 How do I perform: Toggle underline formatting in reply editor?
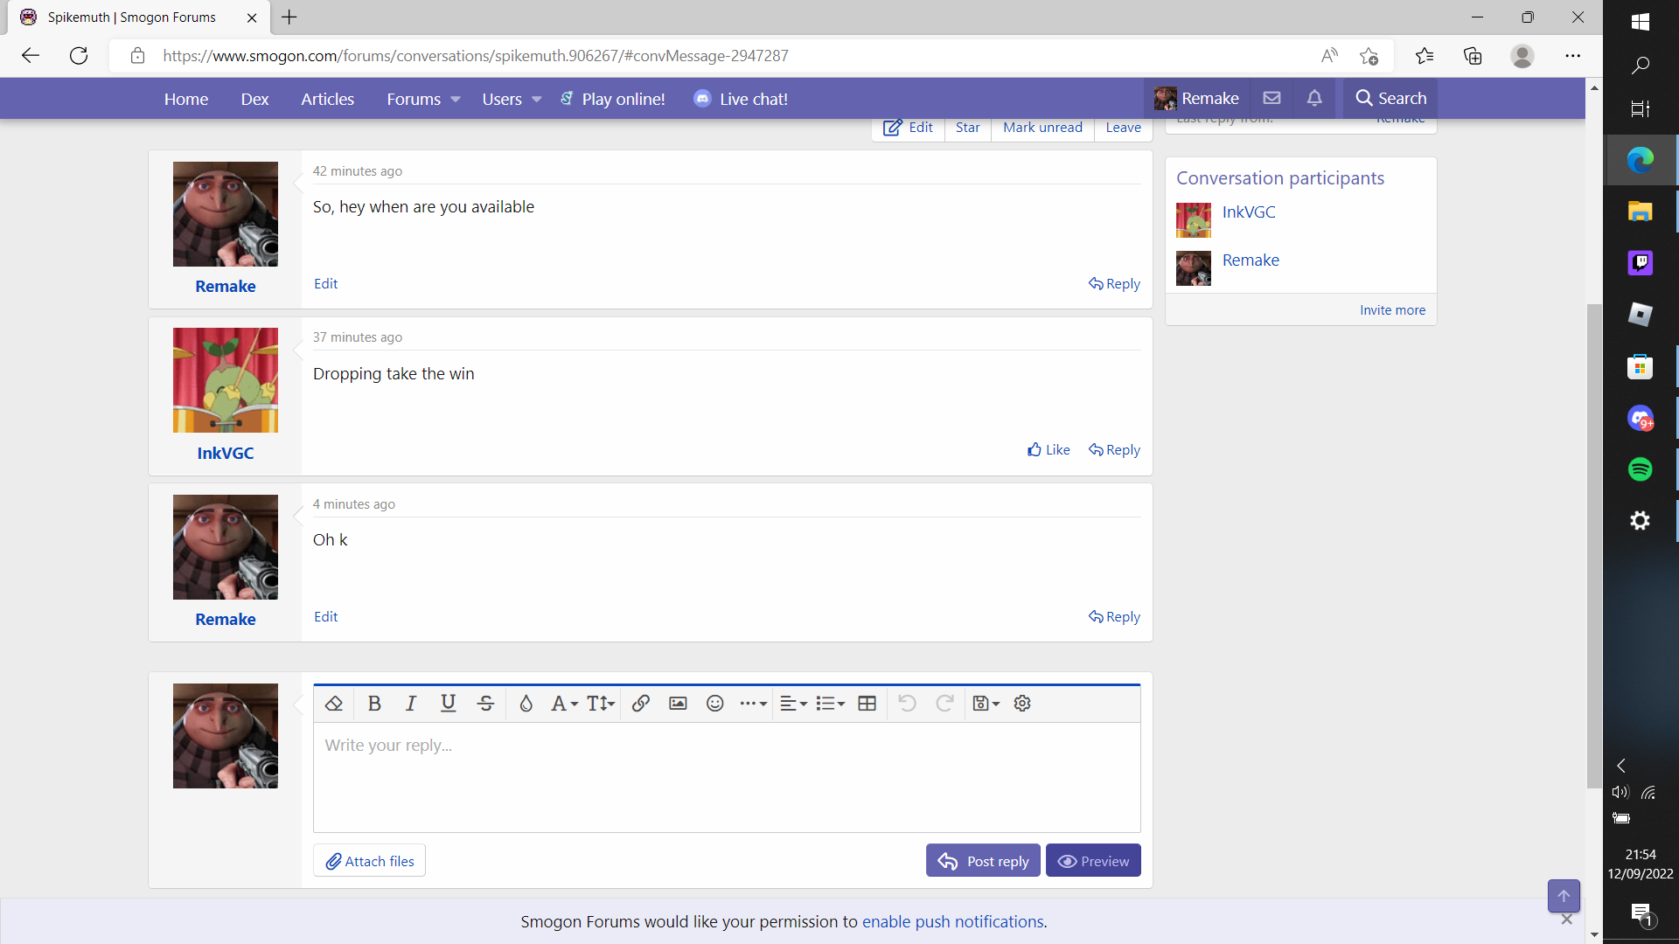[449, 704]
